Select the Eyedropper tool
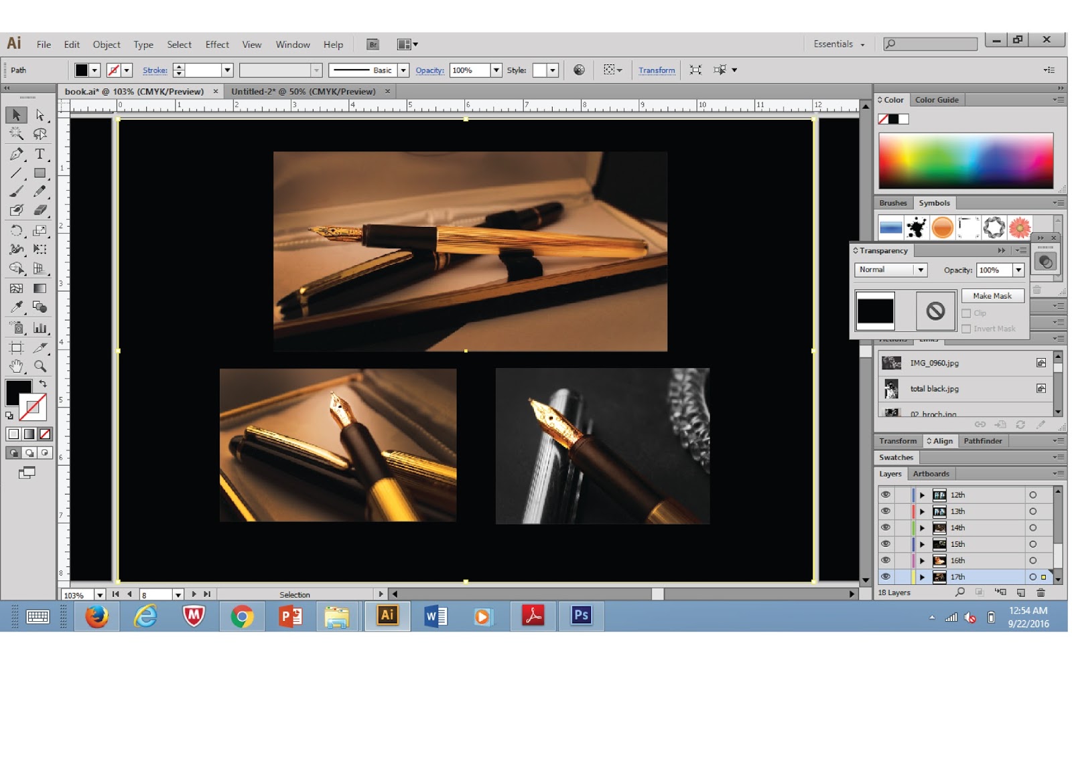Screen dimensions: 1072x757 click(x=16, y=307)
